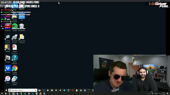Open Mail from the inner taskbar
Image resolution: width=170 pixels, height=95 pixels.
point(40,90)
